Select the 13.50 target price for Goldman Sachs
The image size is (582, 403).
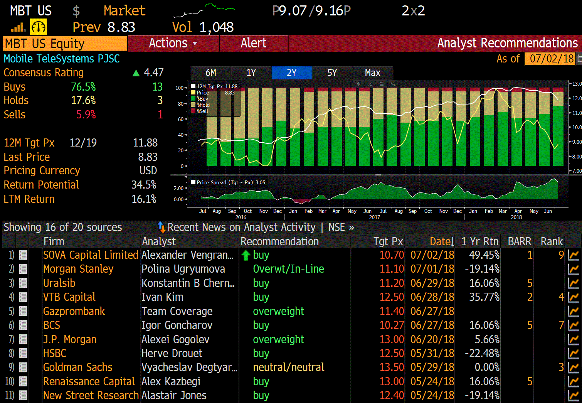[392, 368]
